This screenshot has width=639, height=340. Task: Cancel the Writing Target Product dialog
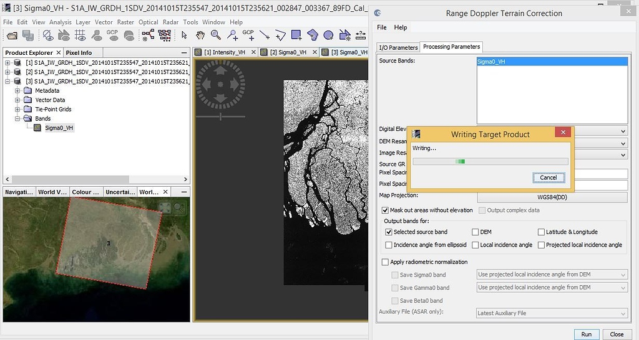pyautogui.click(x=548, y=177)
